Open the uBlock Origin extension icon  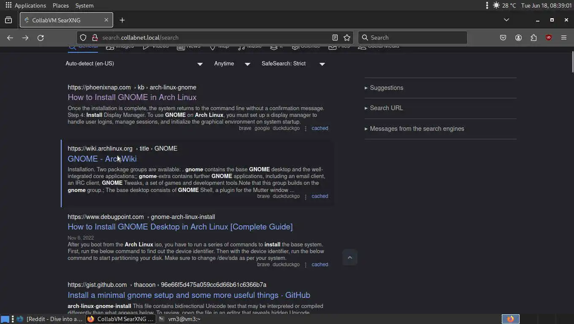click(x=549, y=38)
